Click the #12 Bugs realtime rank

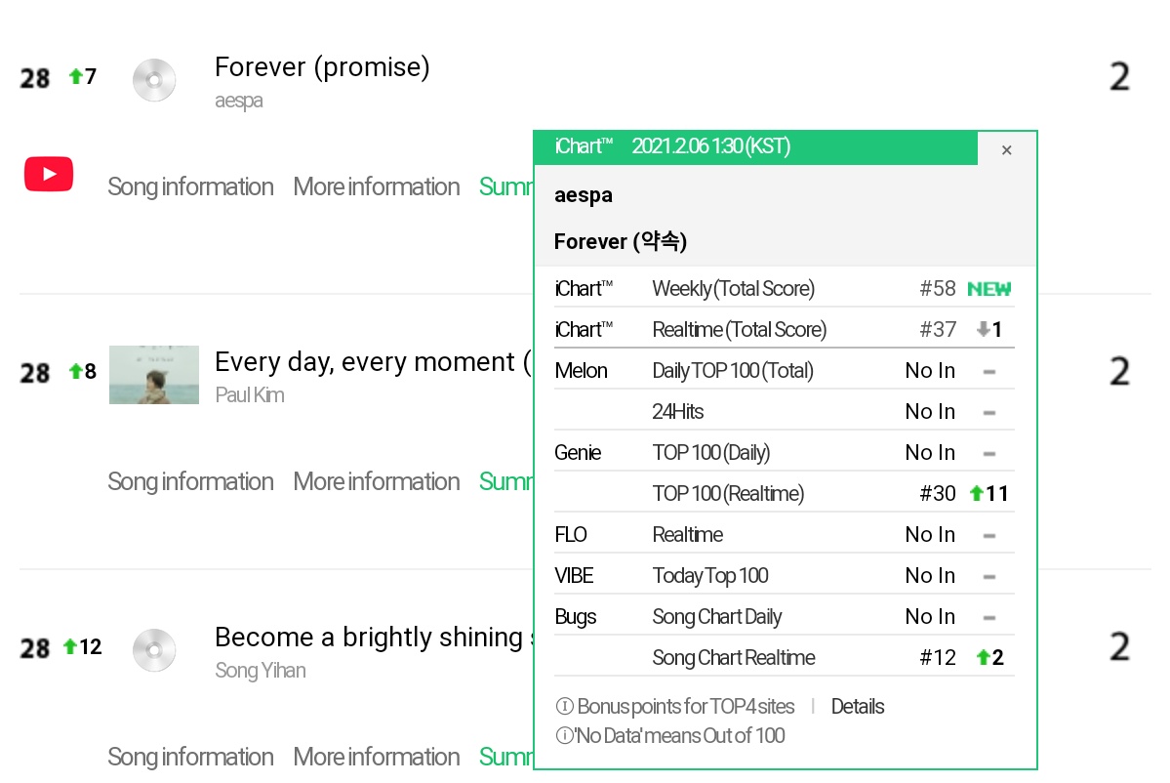tap(937, 658)
